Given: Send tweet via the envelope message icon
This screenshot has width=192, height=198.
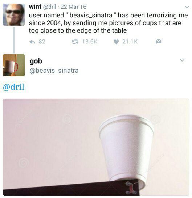Looking at the screenshot, I should click(x=158, y=42).
